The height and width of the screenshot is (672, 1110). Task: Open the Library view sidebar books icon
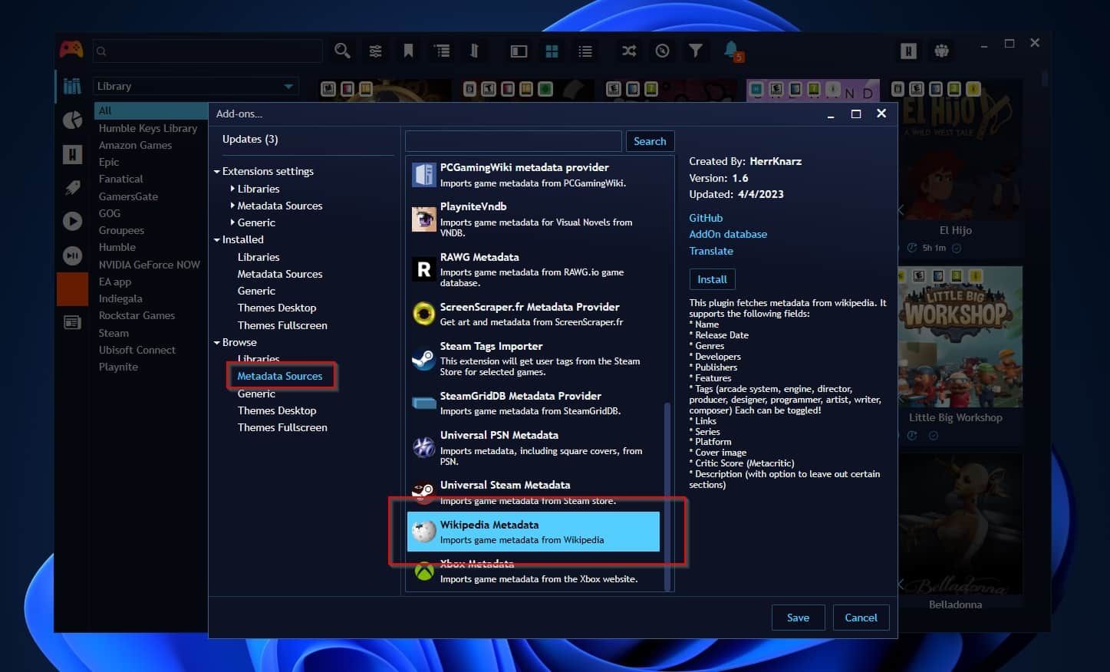pos(72,86)
